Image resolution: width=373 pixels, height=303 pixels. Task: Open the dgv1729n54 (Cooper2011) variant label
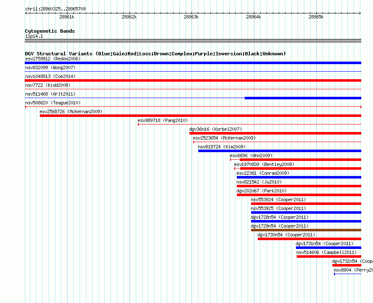coord(280,226)
